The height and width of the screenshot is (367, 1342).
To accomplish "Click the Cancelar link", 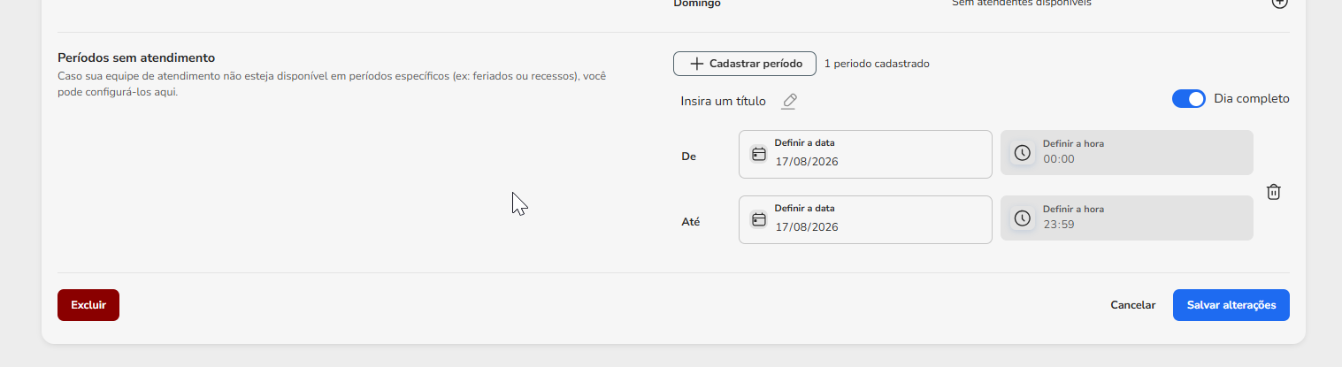I will pos(1133,305).
